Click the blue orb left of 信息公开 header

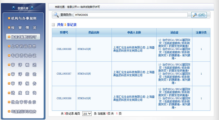pyautogui.click(x=13, y=8)
